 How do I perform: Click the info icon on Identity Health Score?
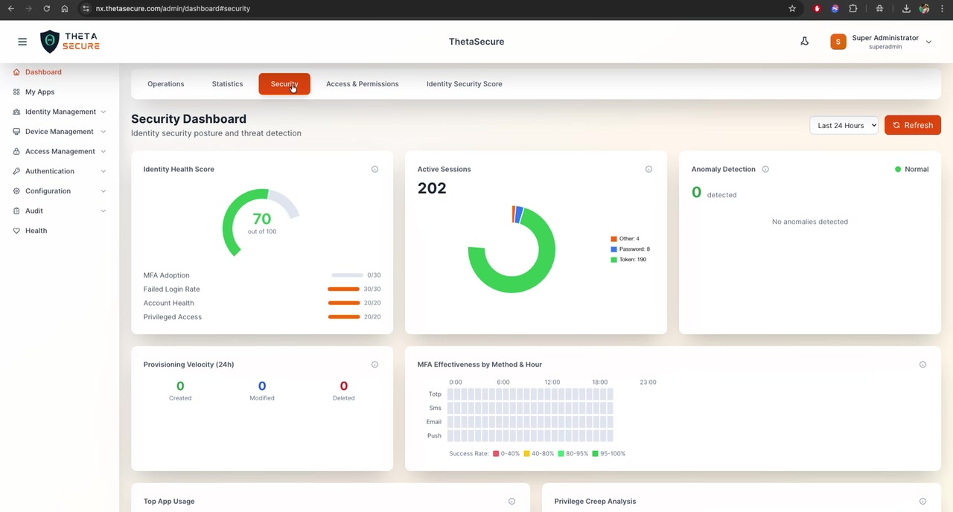tap(374, 169)
